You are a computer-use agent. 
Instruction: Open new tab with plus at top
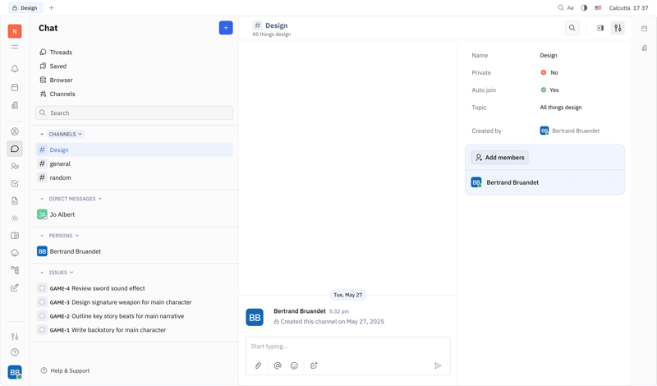(52, 7)
